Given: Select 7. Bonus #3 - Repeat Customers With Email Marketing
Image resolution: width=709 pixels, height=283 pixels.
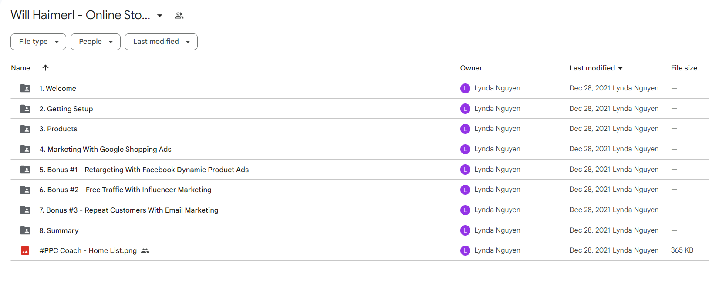Looking at the screenshot, I should click(x=129, y=210).
